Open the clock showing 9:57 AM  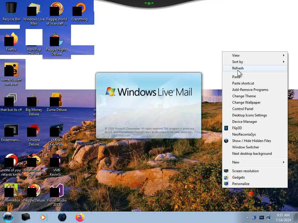pyautogui.click(x=283, y=217)
